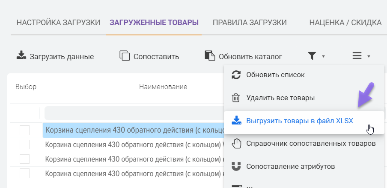Click the refresh arrows icon for Обновить список
The width and height of the screenshot is (387, 188).
tap(236, 75)
